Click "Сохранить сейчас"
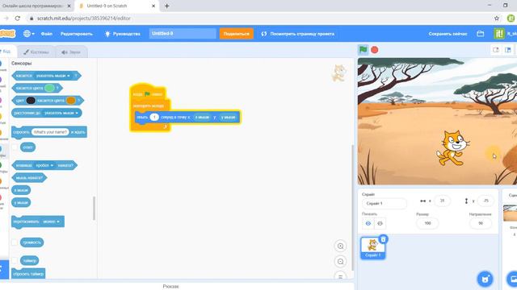This screenshot has height=290, width=517. click(x=448, y=34)
